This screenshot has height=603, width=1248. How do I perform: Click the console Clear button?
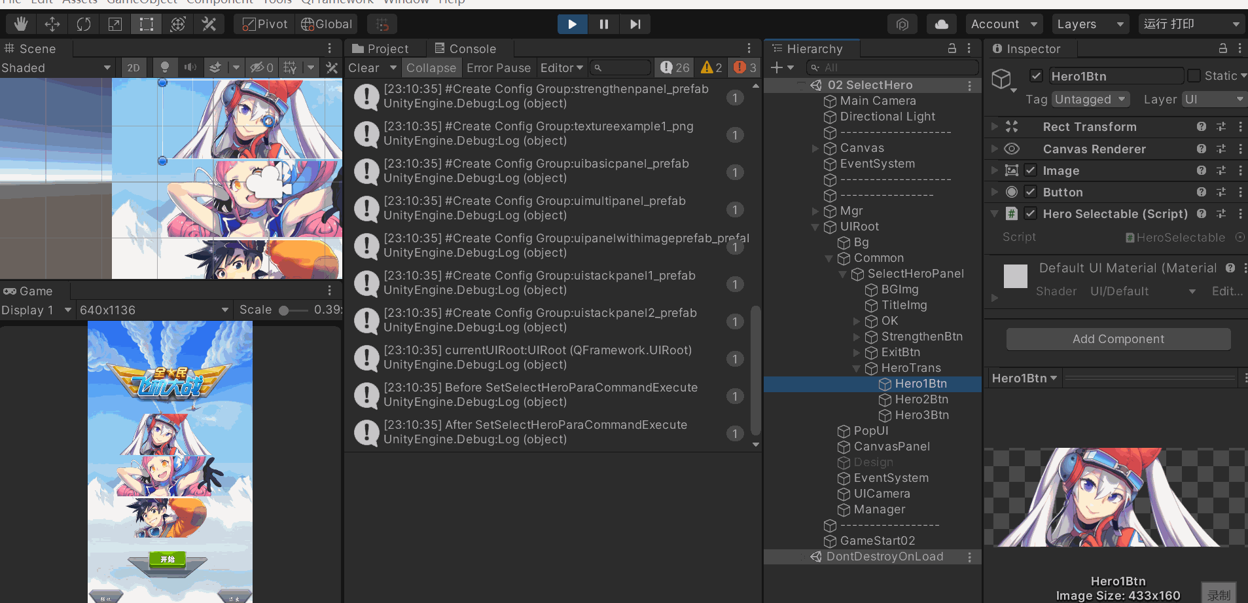coord(364,68)
